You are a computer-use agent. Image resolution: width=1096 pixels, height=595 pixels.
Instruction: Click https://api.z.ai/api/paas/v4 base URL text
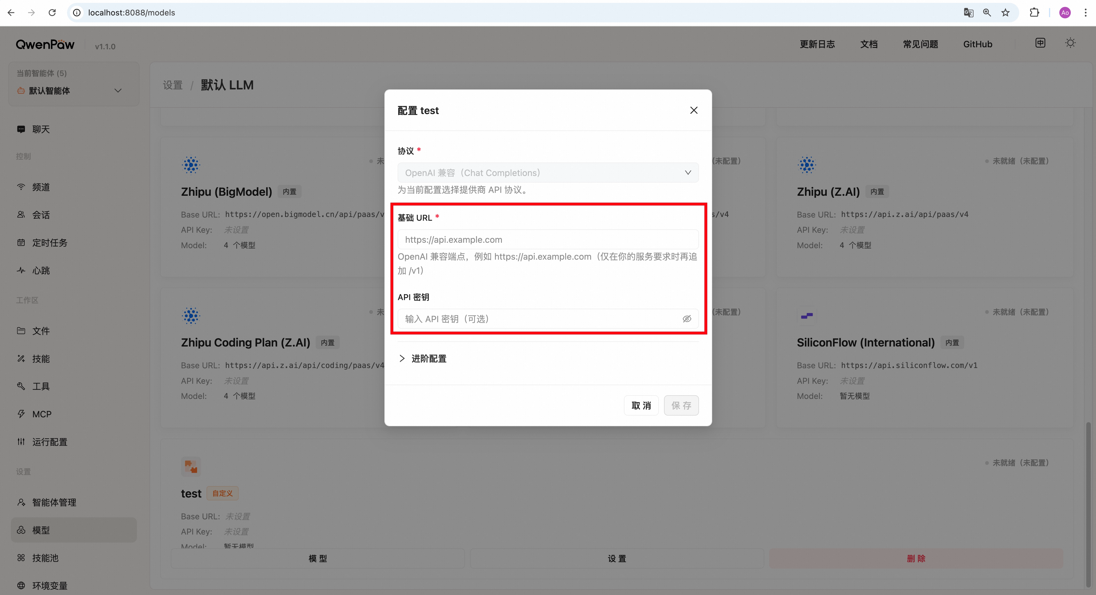point(905,214)
